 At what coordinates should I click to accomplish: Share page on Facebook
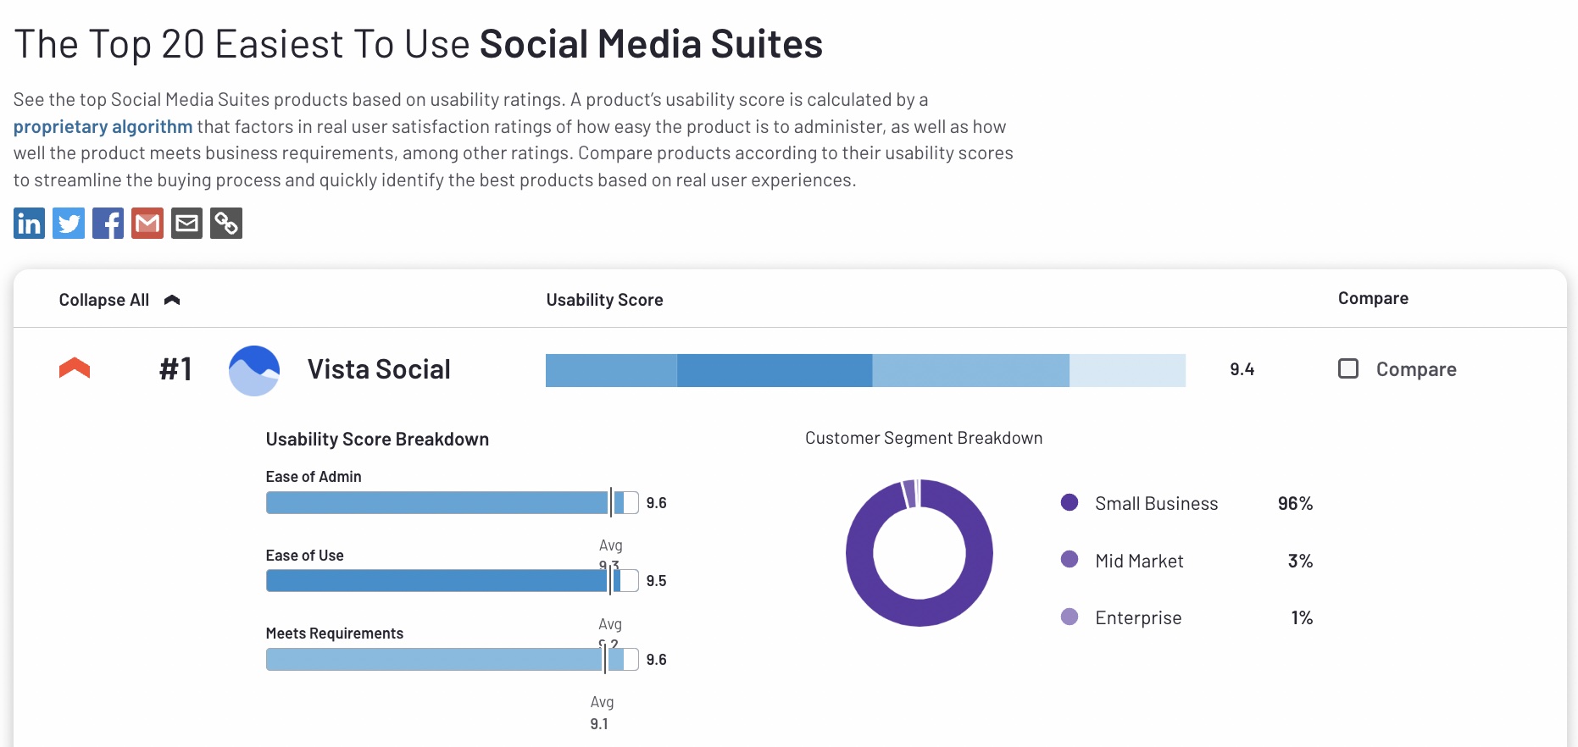(108, 224)
